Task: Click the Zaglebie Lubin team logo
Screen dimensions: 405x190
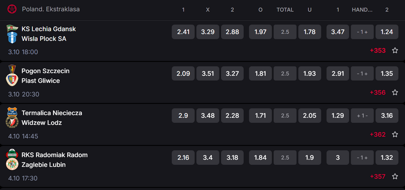Action: coord(12,165)
